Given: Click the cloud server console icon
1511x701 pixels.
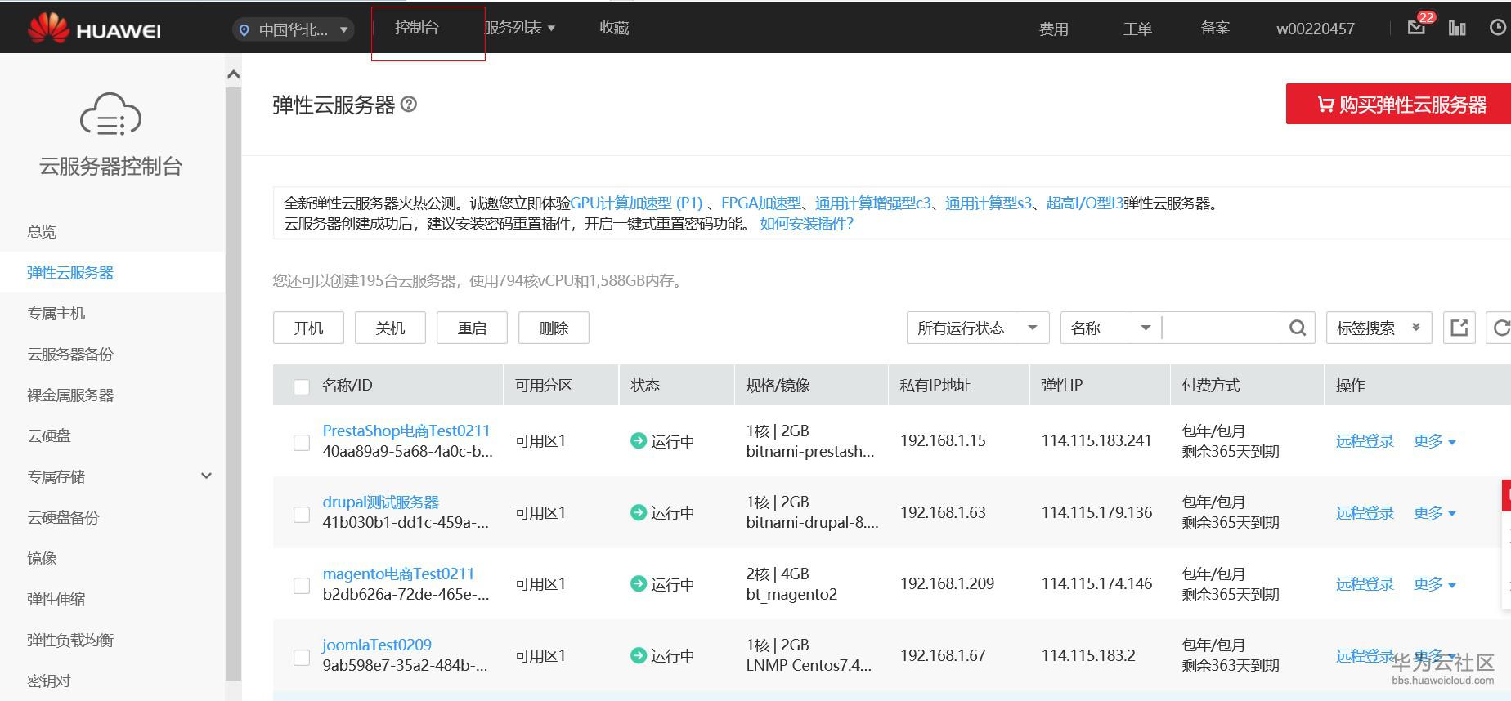Looking at the screenshot, I should pos(110,114).
